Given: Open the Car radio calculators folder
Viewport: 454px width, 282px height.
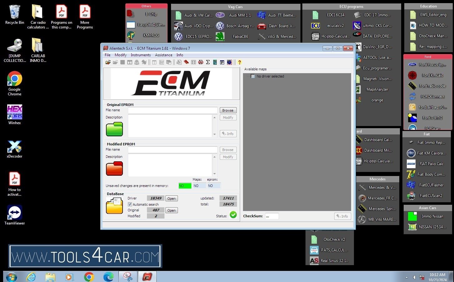Looking at the screenshot, I should (x=38, y=17).
